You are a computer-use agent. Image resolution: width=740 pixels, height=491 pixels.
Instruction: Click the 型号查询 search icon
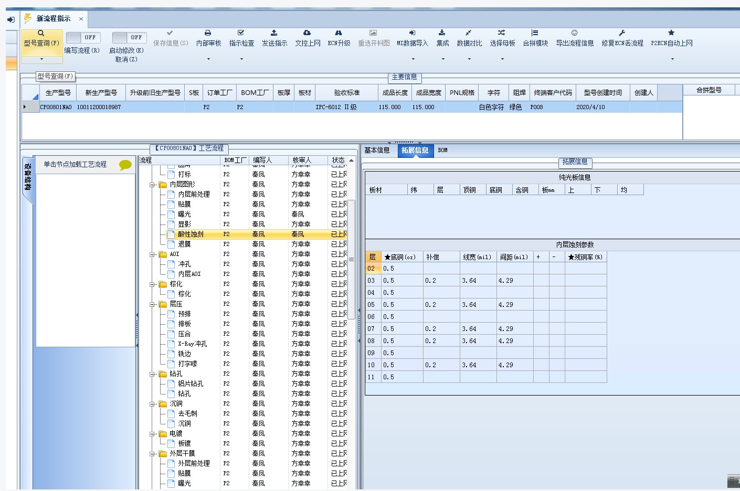pyautogui.click(x=41, y=33)
